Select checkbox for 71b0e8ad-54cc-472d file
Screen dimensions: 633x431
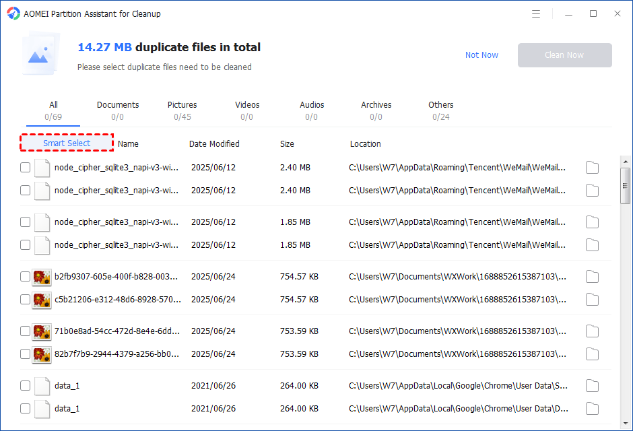(25, 331)
